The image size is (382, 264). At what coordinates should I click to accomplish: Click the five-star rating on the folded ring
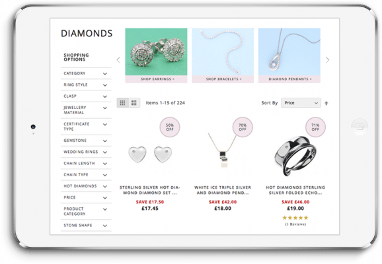(x=295, y=218)
